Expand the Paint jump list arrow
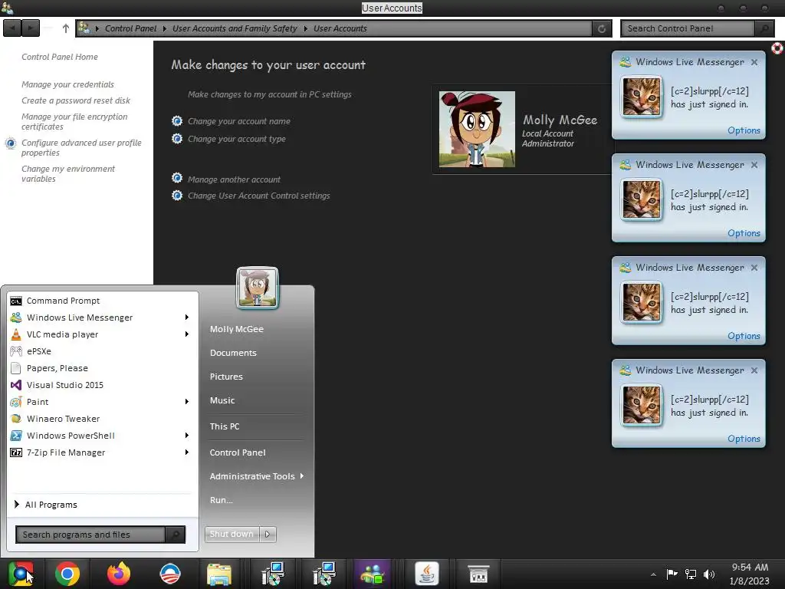Screen dimensions: 785x589 (187, 402)
